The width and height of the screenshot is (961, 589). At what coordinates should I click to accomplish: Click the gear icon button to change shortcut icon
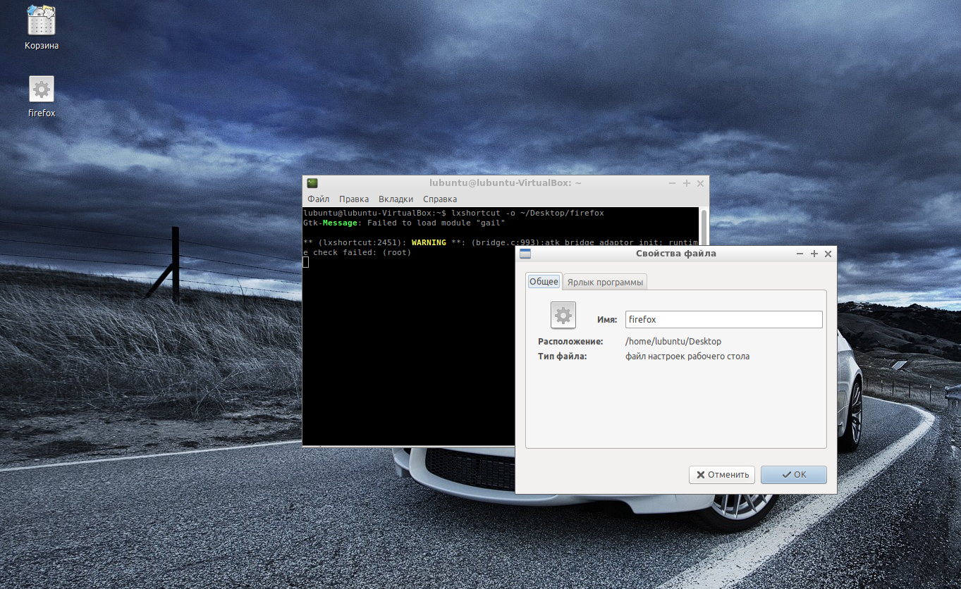[563, 315]
